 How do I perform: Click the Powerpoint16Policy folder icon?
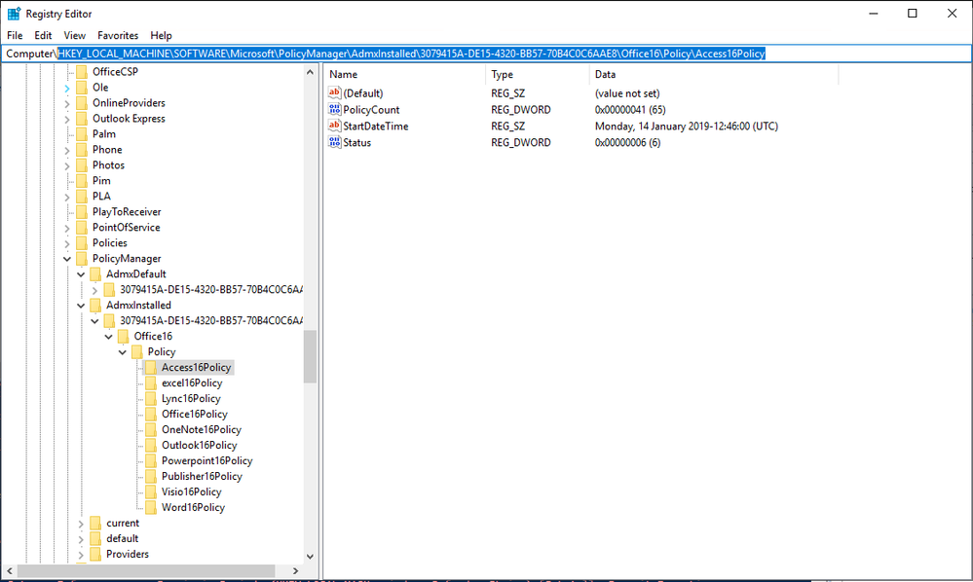(x=151, y=460)
